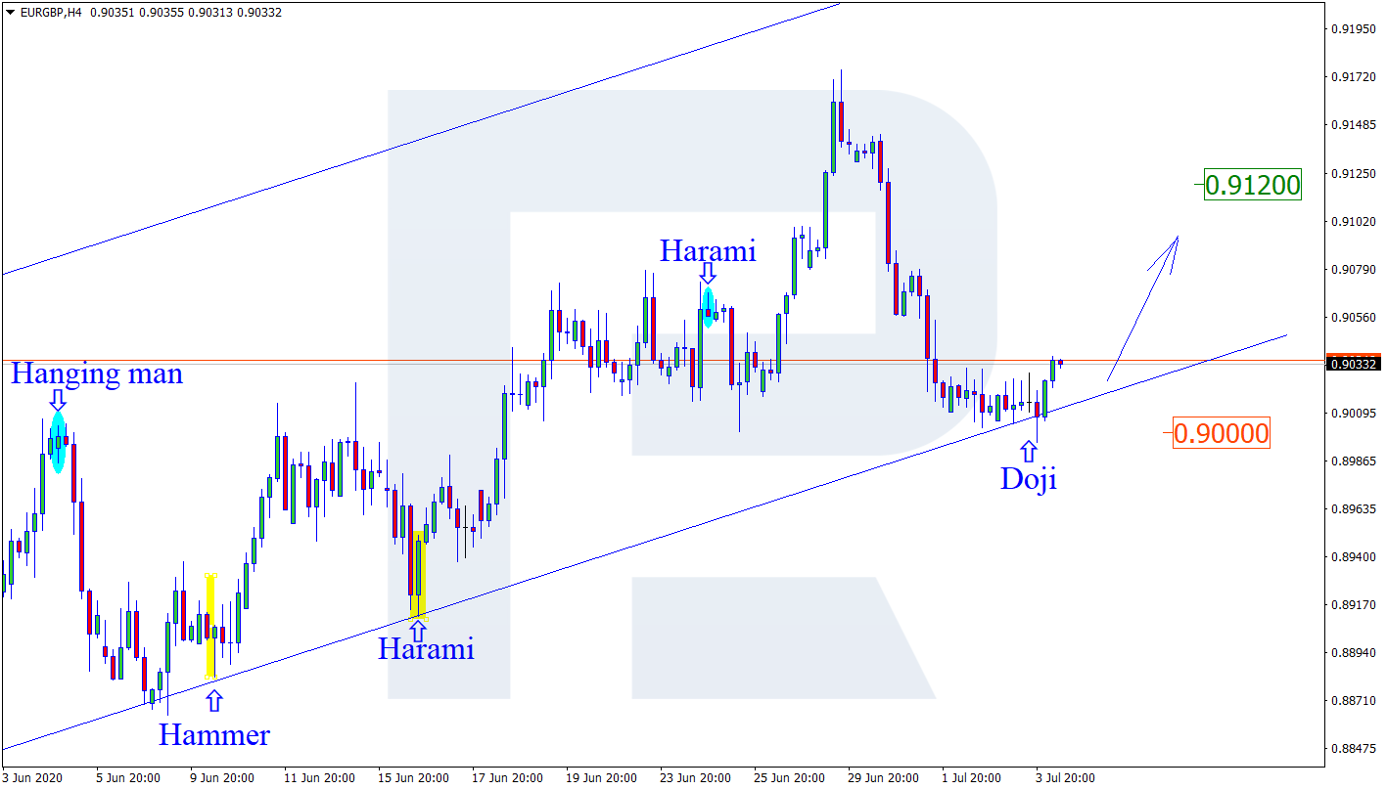Viewport: 1387px width, 790px height.
Task: Click the 3 Jul 20:00 time label
Action: coord(1065,778)
